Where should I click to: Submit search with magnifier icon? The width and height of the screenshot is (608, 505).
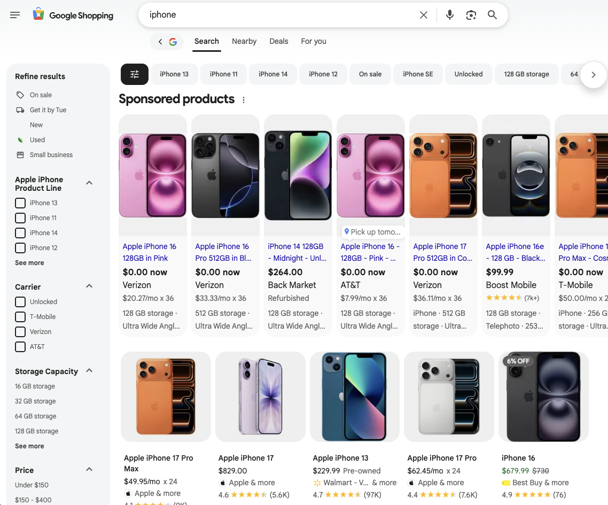tap(492, 15)
